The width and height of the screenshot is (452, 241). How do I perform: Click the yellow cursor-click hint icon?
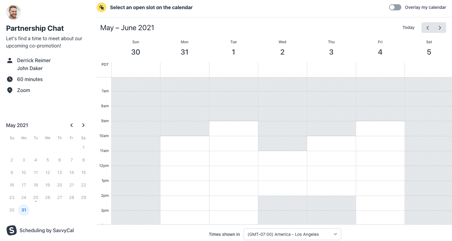[x=101, y=7]
